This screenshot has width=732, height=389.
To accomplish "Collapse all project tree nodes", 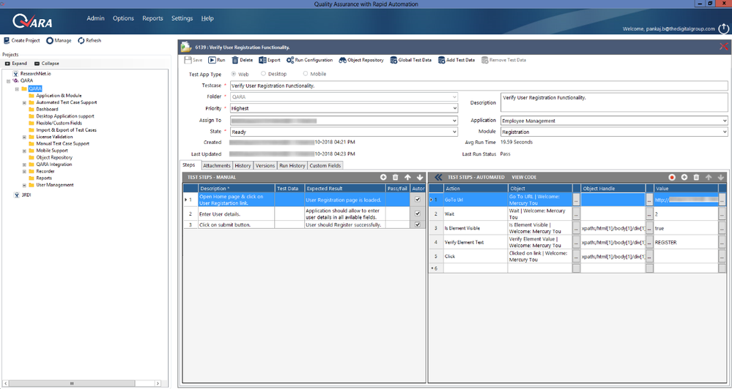I will point(47,64).
